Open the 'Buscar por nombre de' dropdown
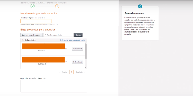 pos(31,35)
